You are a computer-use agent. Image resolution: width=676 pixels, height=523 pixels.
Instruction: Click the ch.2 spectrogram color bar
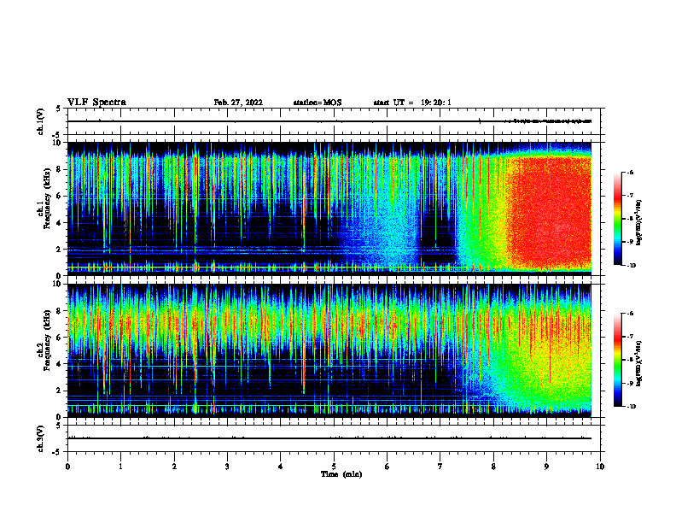coord(617,360)
